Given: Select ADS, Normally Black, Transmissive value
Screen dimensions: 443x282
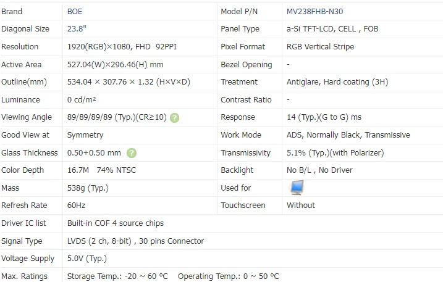Looking at the screenshot, I should (x=348, y=135).
